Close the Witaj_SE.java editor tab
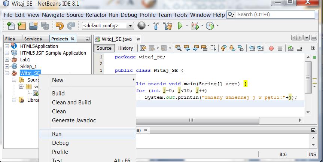 click(x=138, y=39)
